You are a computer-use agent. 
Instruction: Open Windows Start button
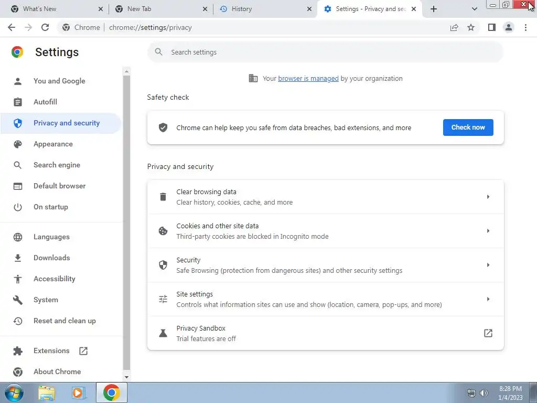tap(14, 393)
